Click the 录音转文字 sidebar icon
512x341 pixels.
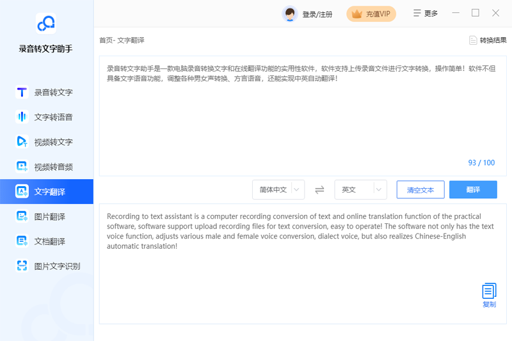tap(22, 92)
